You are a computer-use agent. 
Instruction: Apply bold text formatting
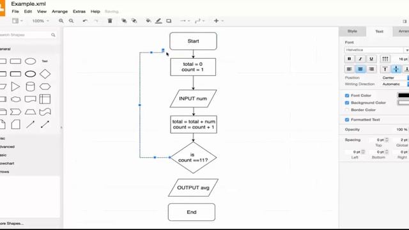[x=349, y=59]
